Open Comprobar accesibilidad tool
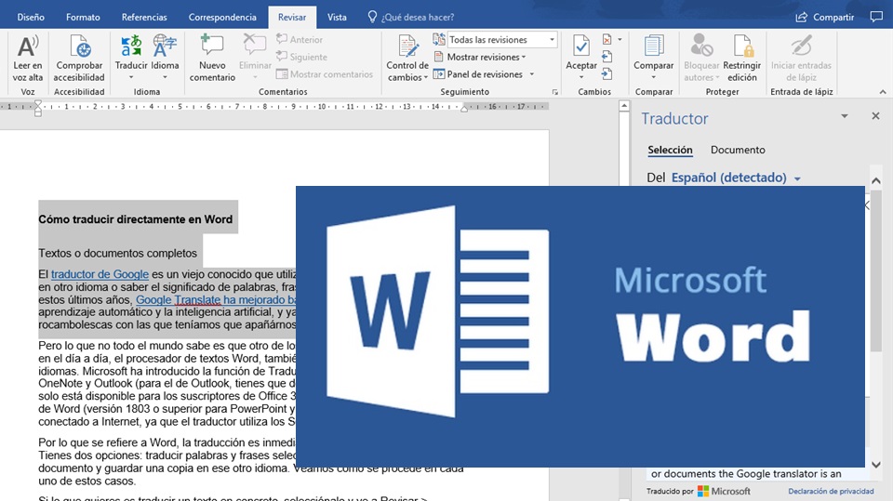This screenshot has width=893, height=501. click(x=80, y=46)
